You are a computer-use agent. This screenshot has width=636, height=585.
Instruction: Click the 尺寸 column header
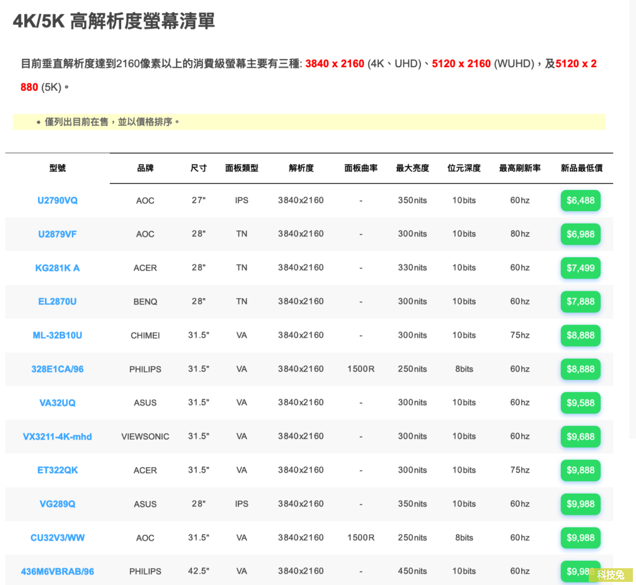198,168
